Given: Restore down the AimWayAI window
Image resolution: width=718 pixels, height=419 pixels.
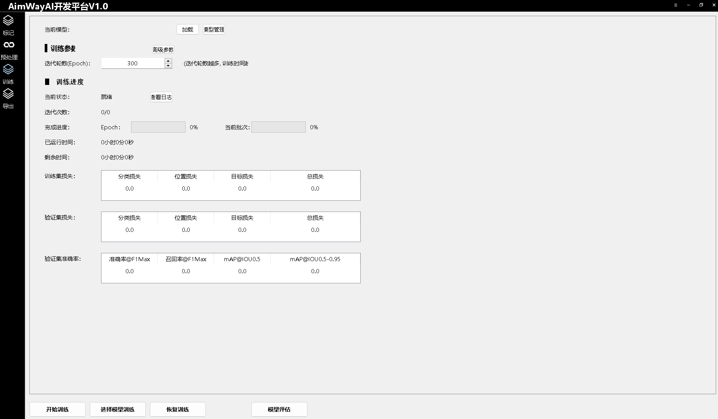Looking at the screenshot, I should tap(701, 5).
